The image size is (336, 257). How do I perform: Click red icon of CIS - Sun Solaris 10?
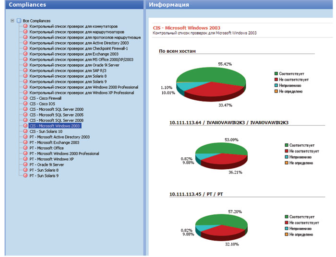(x=25, y=131)
